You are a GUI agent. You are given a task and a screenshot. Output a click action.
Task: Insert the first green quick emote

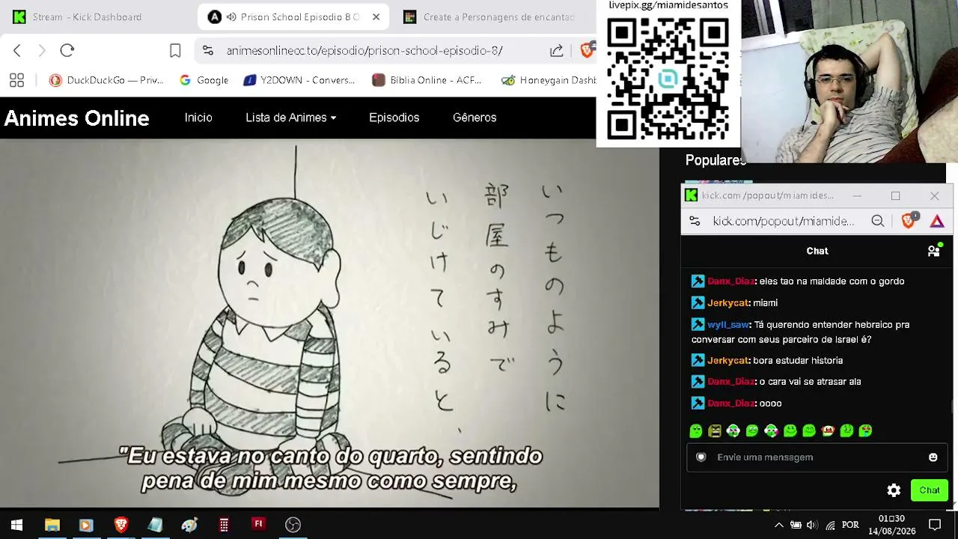tap(696, 430)
